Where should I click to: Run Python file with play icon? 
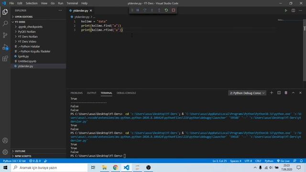(x=286, y=11)
